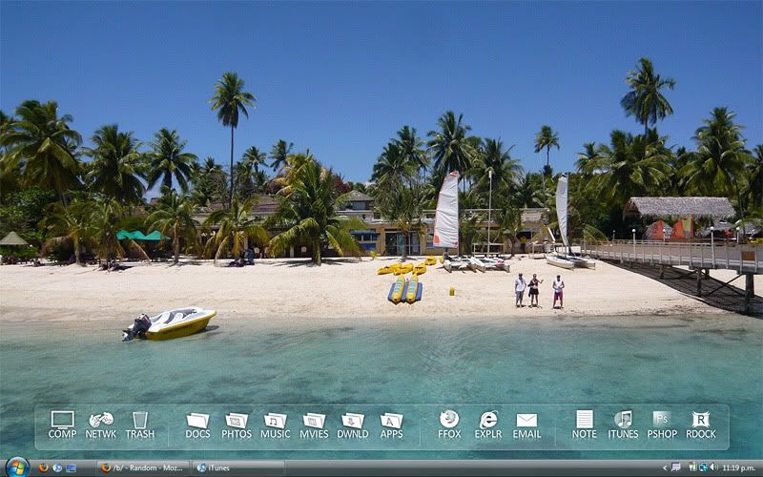Open the MVIES movies folder
Viewport: 763px width, 477px height.
click(x=314, y=421)
